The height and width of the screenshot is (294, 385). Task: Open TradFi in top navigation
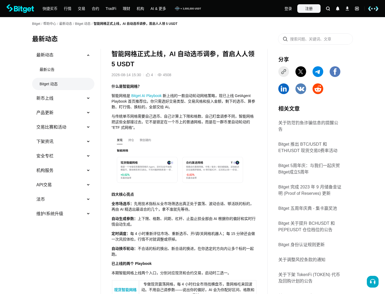(x=111, y=9)
